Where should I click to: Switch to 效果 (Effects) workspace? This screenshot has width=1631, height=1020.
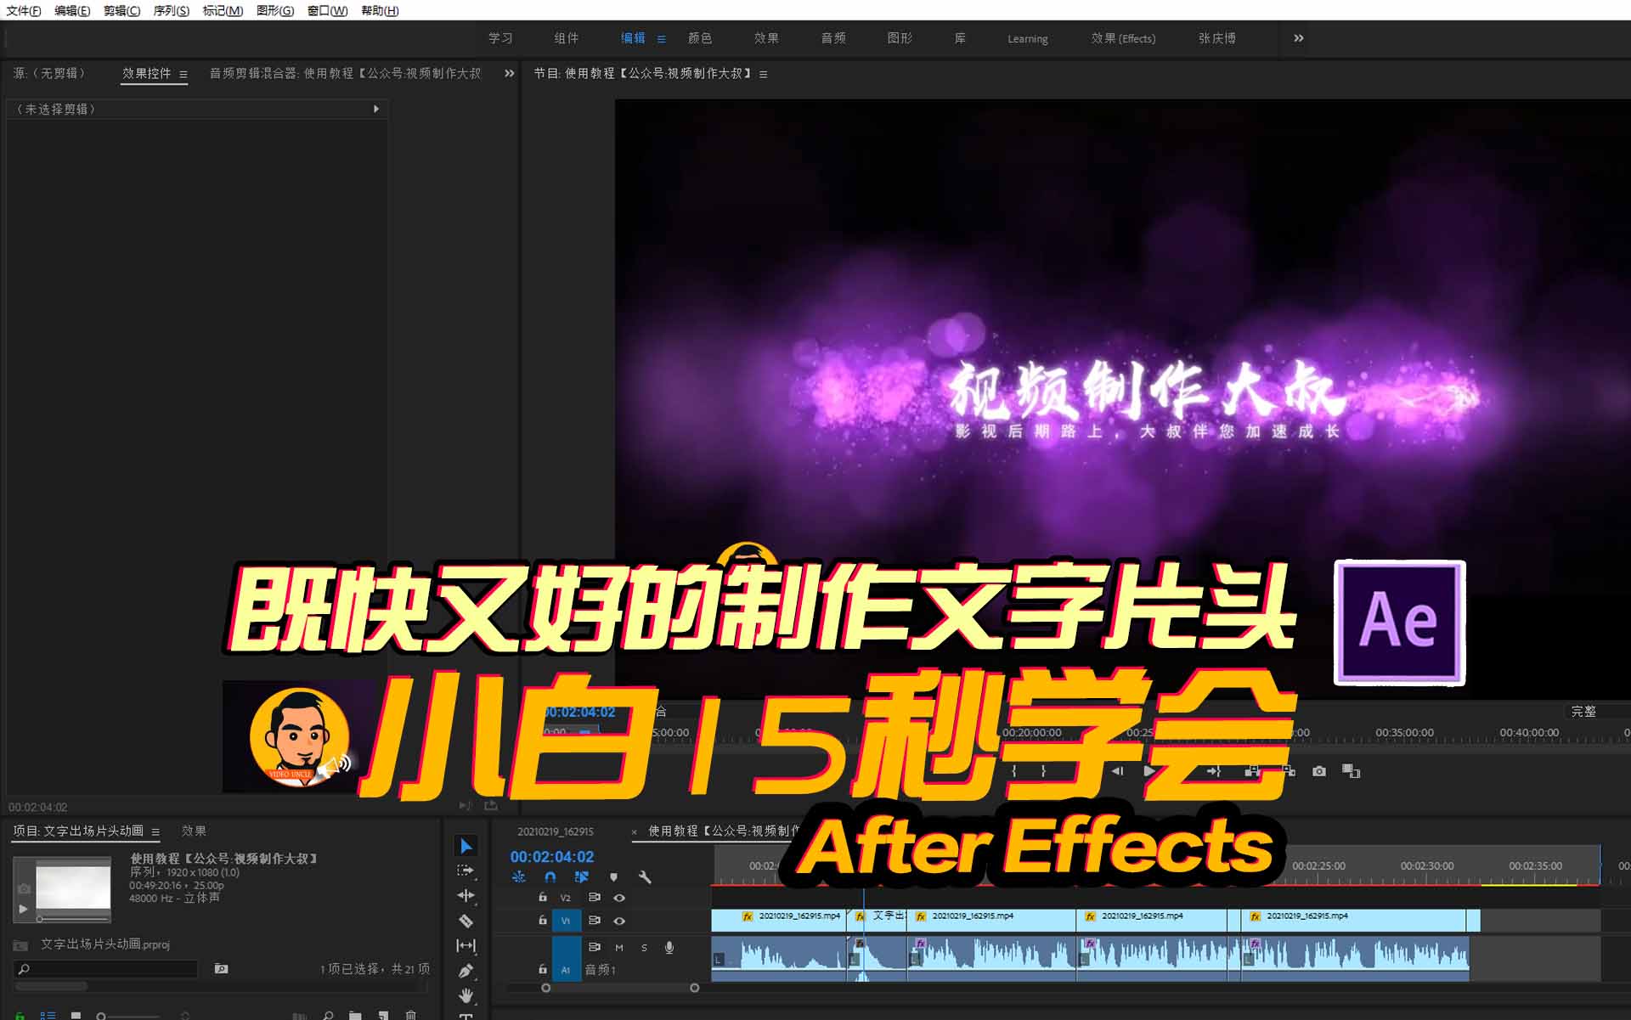pyautogui.click(x=1123, y=38)
